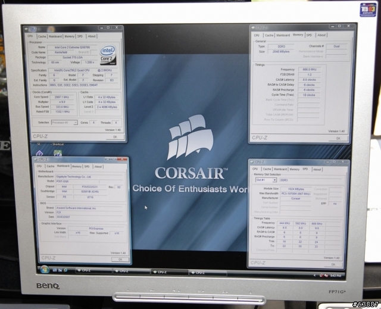Select Mainboard tab in Memory window
Screen dimensions: 381x309
pyautogui.click(x=283, y=36)
